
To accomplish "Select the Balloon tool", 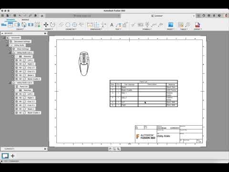I will click(x=188, y=25).
